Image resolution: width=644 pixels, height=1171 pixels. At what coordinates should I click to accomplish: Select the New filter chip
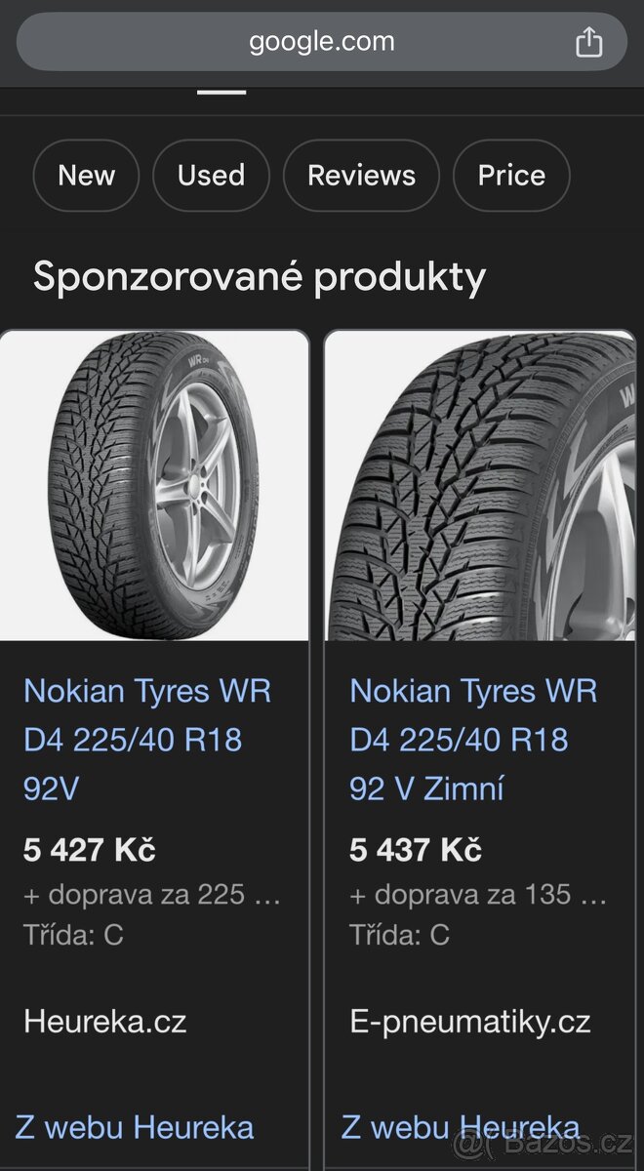pos(86,176)
